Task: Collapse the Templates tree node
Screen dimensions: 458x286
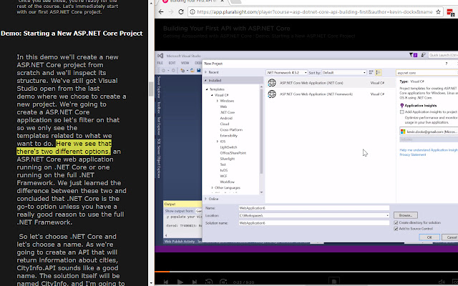Action: pyautogui.click(x=207, y=89)
